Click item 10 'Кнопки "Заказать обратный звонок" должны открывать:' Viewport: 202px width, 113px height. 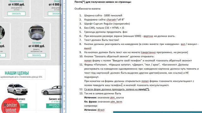tap(119, 56)
